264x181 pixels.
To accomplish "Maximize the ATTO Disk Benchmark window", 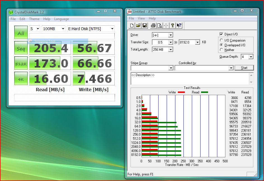I will pyautogui.click(x=242, y=10).
